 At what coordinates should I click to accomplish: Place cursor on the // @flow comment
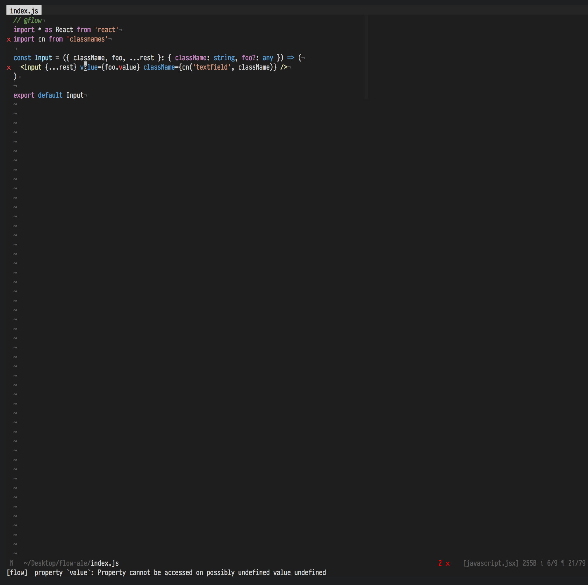[x=27, y=20]
